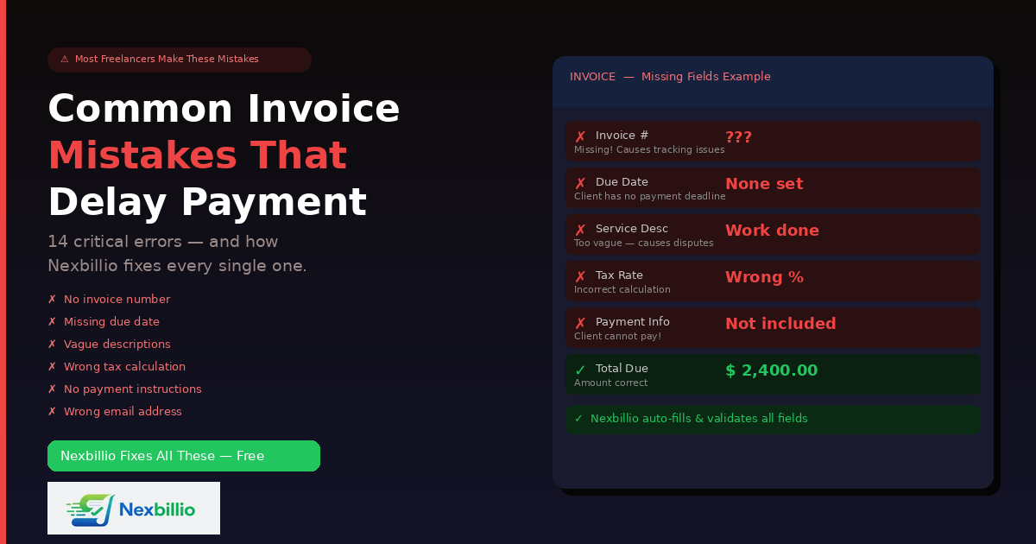Image resolution: width=1036 pixels, height=544 pixels.
Task: Click the X mark before 'Missing due date'
Action: (x=52, y=322)
